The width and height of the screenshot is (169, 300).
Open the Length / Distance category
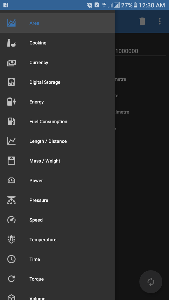click(x=48, y=141)
